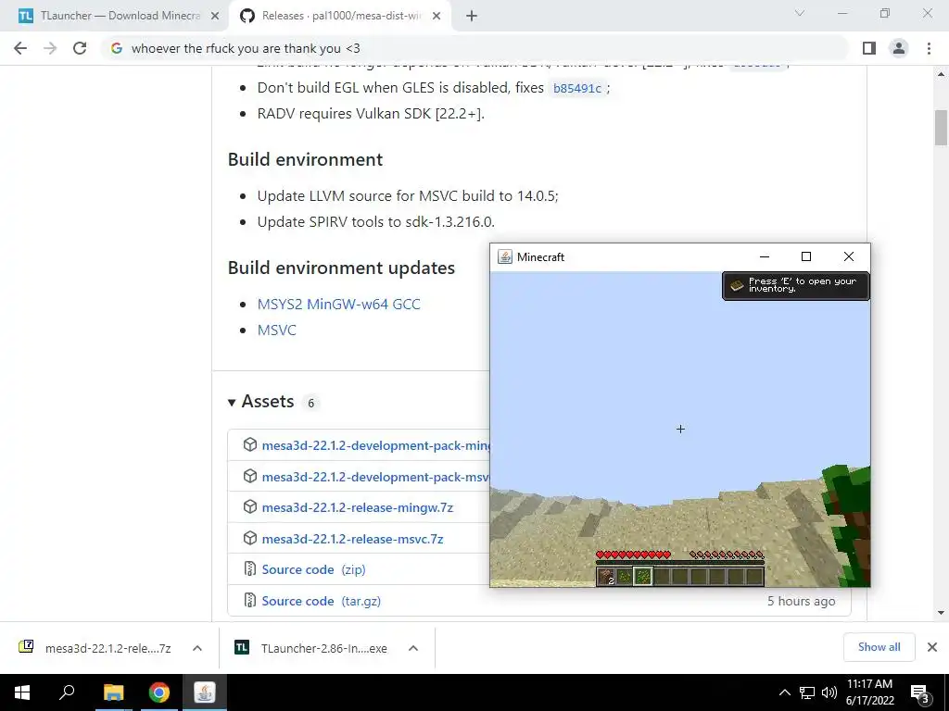Go forward in browser history
Image resolution: width=949 pixels, height=711 pixels.
[50, 48]
